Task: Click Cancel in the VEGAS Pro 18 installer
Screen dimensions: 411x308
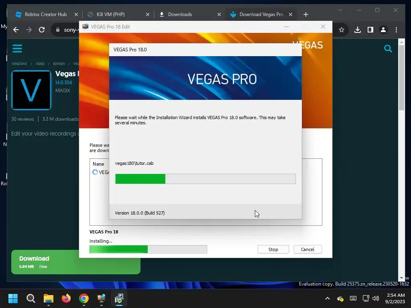Action: [x=307, y=249]
